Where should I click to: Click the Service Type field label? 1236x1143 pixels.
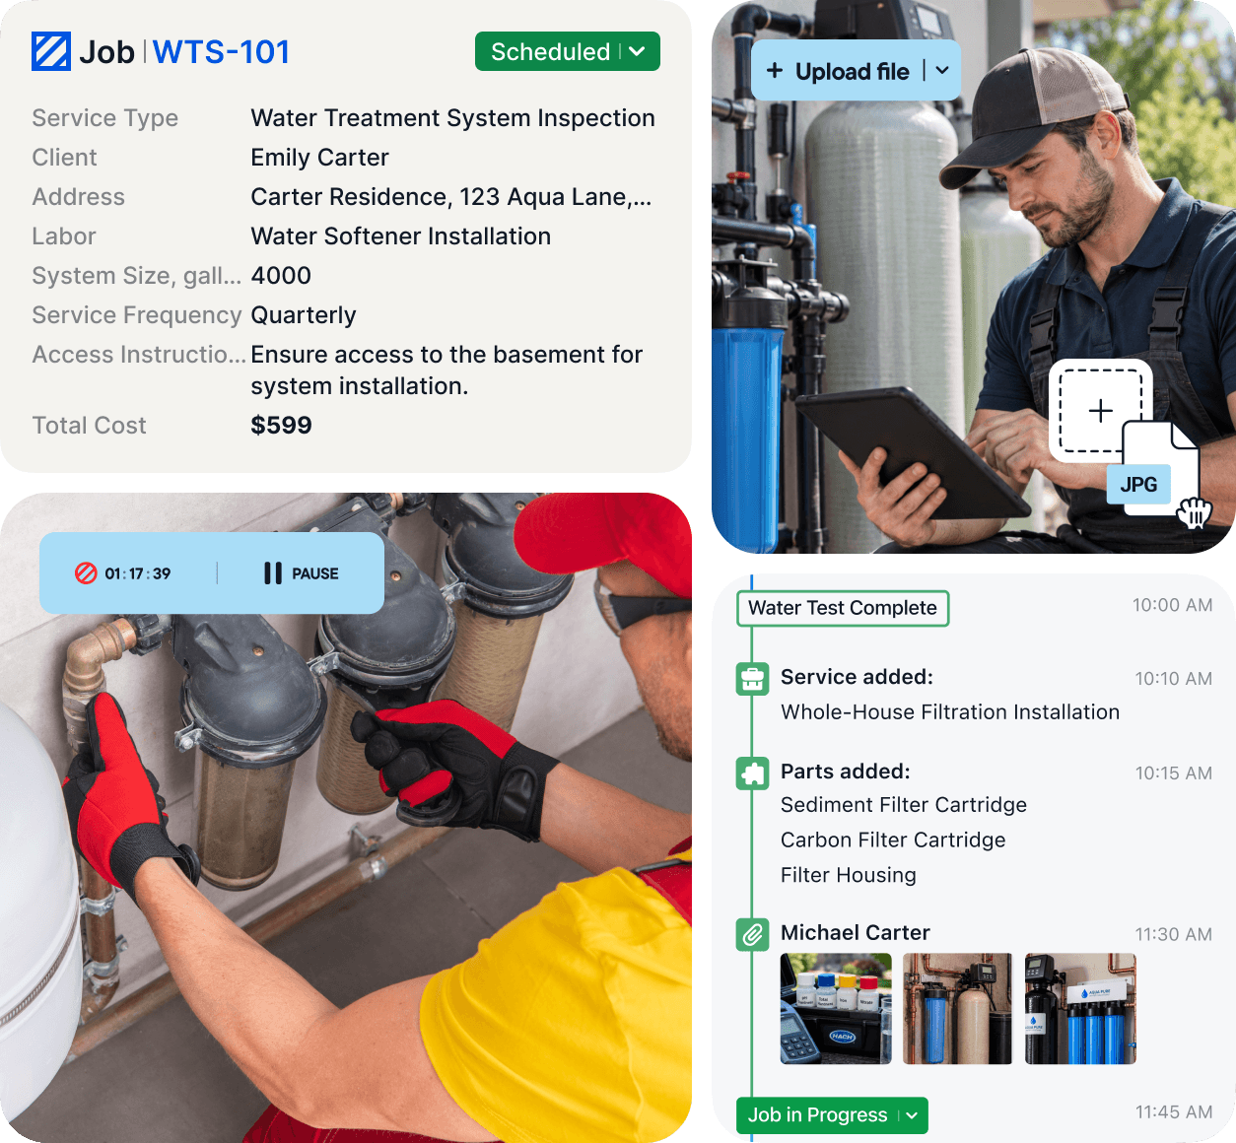[x=105, y=118]
